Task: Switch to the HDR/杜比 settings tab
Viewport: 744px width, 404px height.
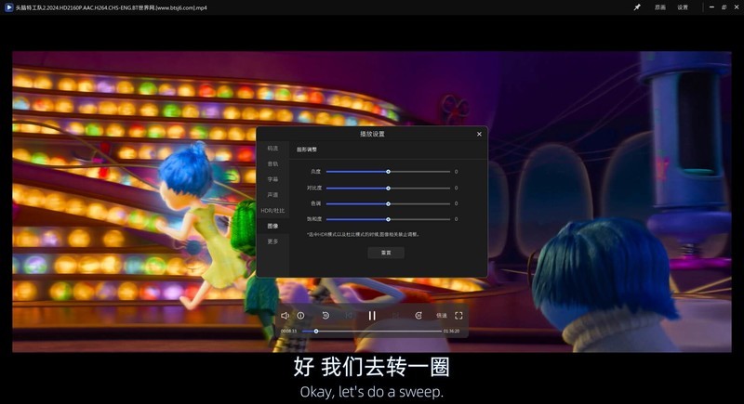Action: [x=272, y=211]
